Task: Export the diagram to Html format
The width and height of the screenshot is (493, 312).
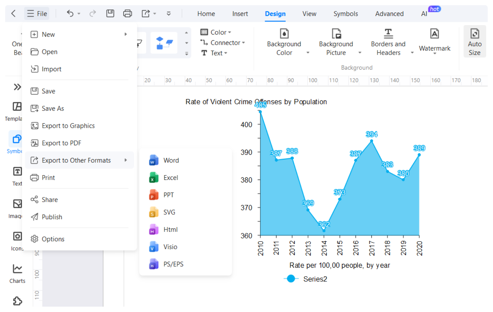Action: [x=185, y=230]
